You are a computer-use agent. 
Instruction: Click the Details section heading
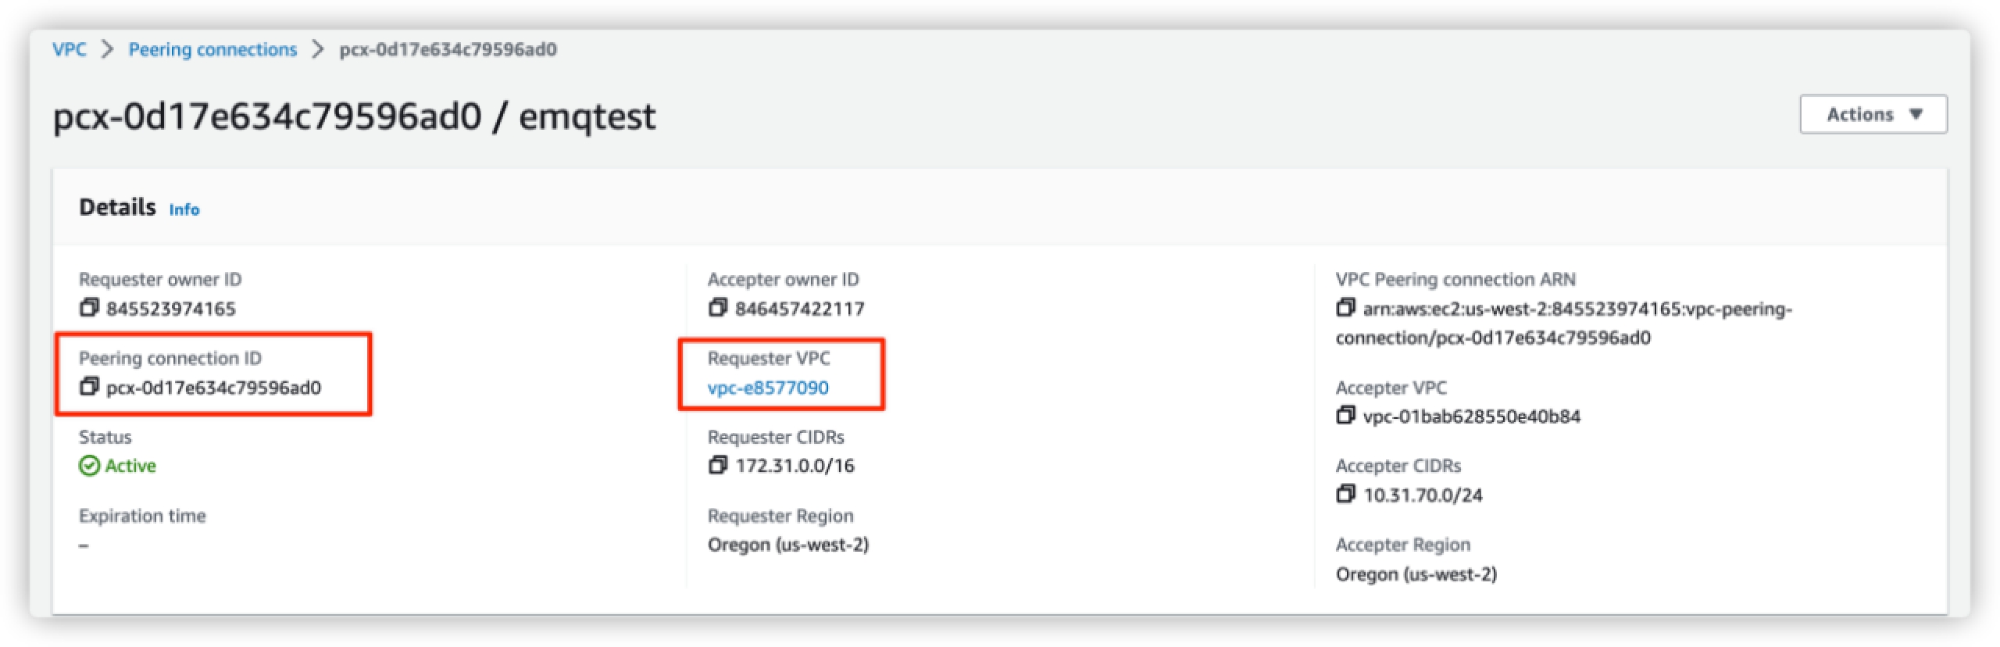tap(117, 207)
